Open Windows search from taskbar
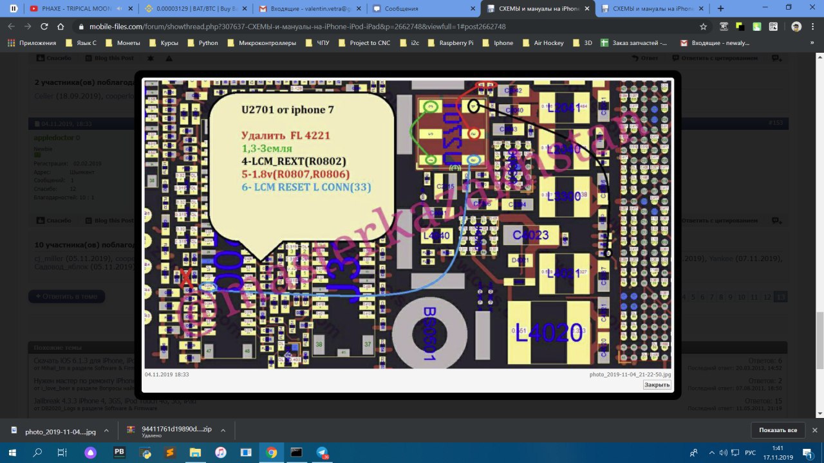Screen dimensions: 824x463 [x=37, y=453]
